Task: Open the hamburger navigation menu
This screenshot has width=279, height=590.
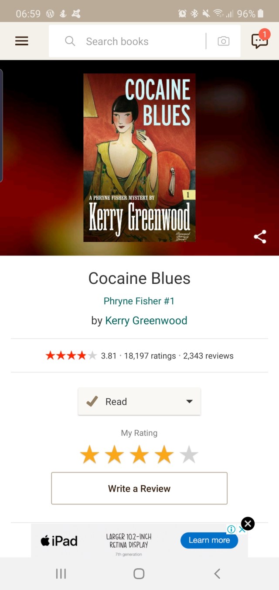Action: [x=21, y=41]
